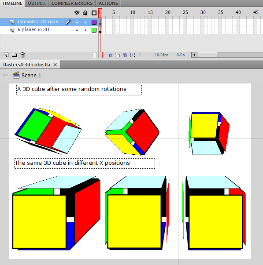
Task: Click Scene 1 in the edit bar
Action: (31, 76)
